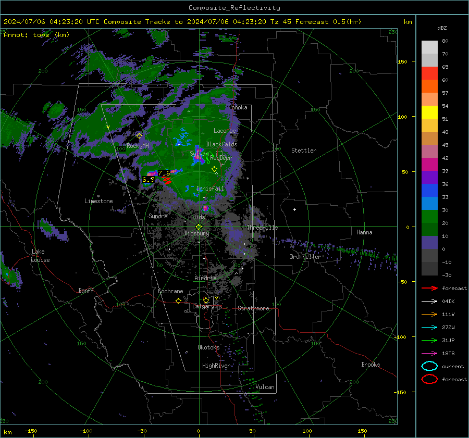Screen dimensions: 469x438
Task: Choose the green 31JP arrow legend icon
Action: pyautogui.click(x=429, y=340)
